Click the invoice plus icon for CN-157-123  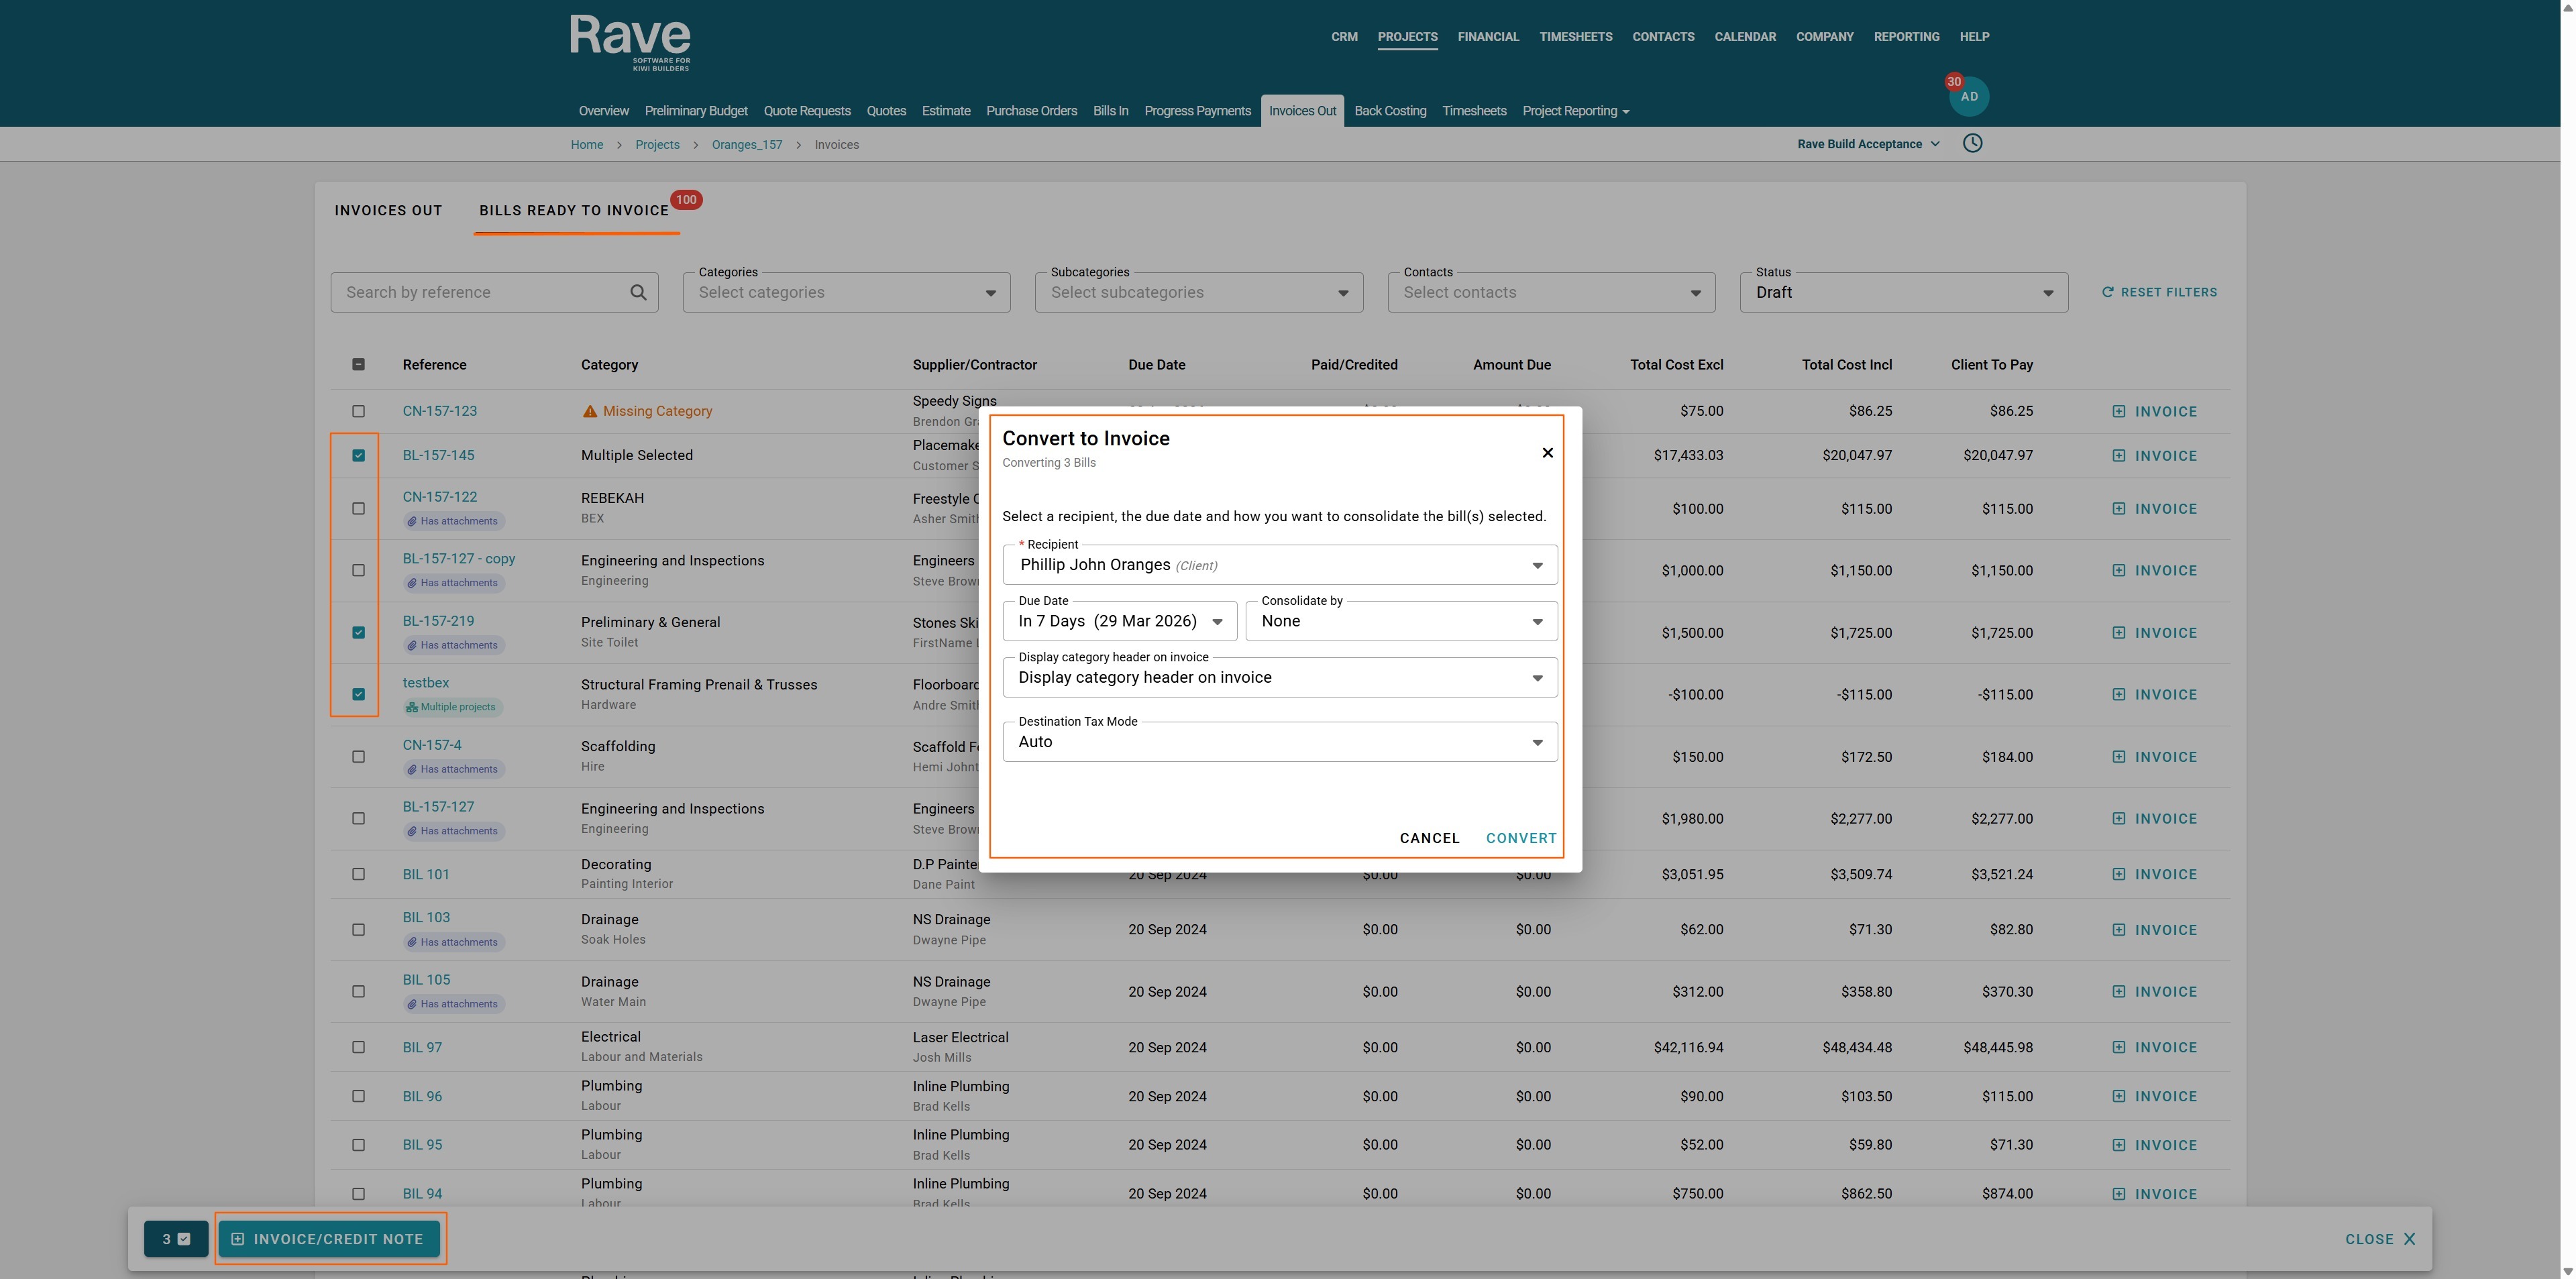[x=2118, y=411]
